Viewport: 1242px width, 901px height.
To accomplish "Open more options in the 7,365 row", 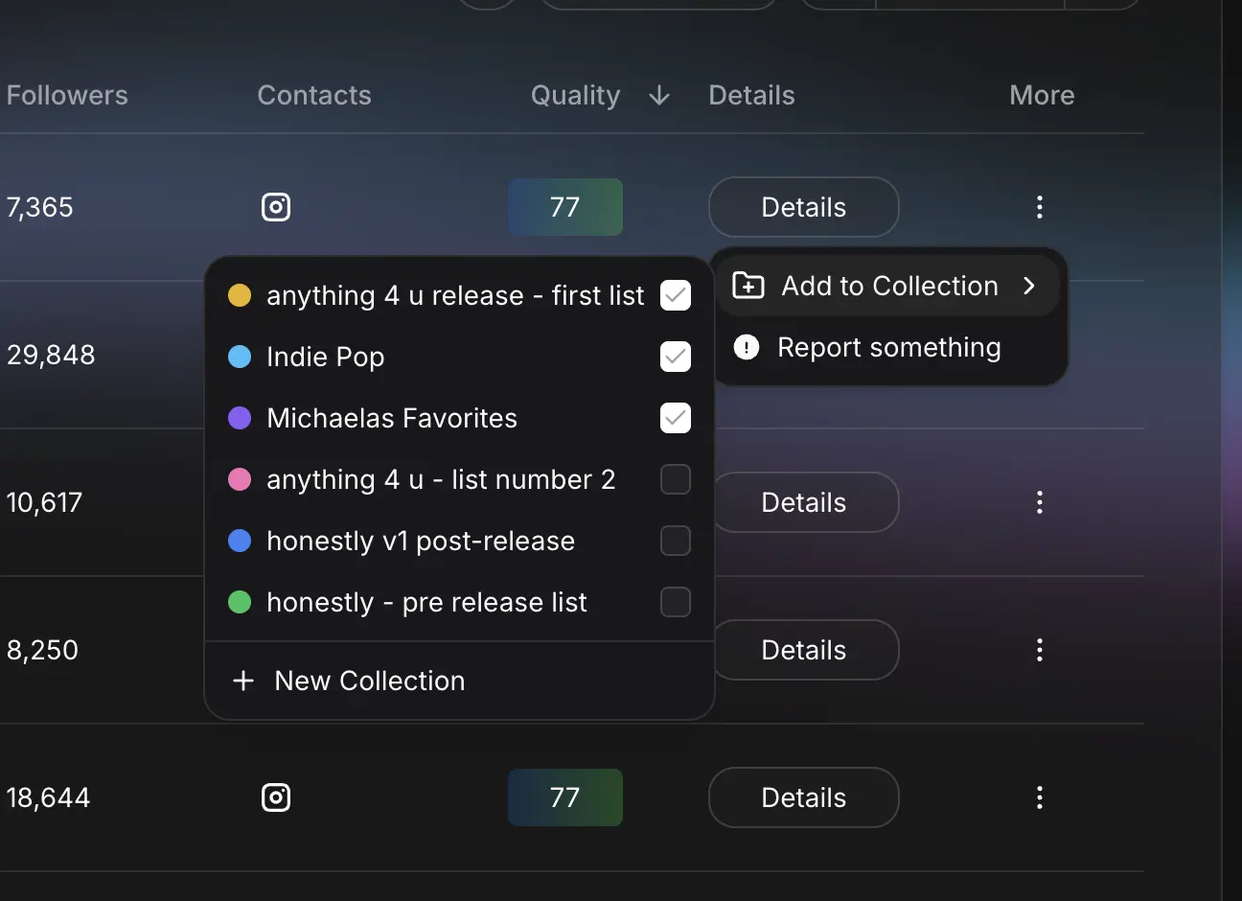I will 1040,207.
